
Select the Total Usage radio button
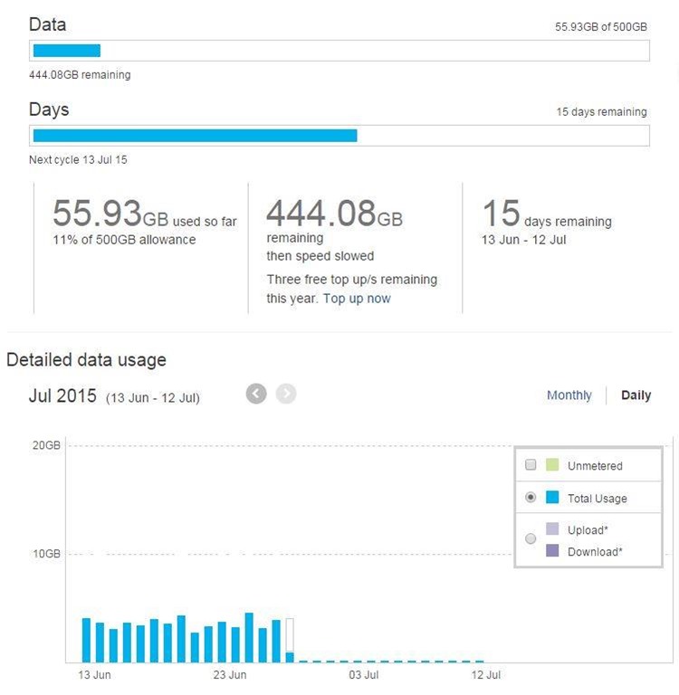[x=531, y=498]
